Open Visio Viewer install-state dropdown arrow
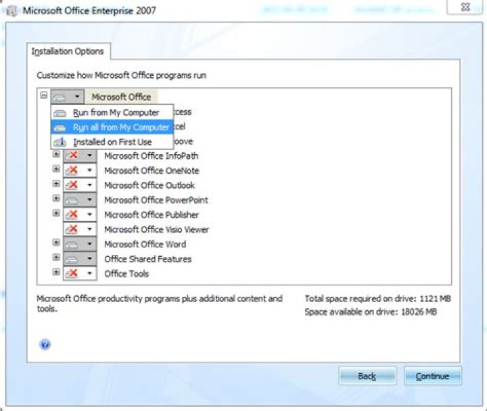The width and height of the screenshot is (487, 411). (x=89, y=229)
